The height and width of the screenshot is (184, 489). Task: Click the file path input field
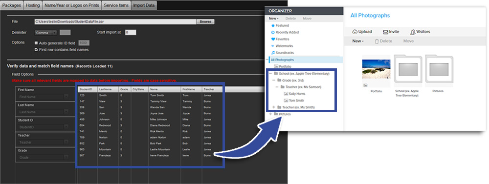tap(115, 22)
